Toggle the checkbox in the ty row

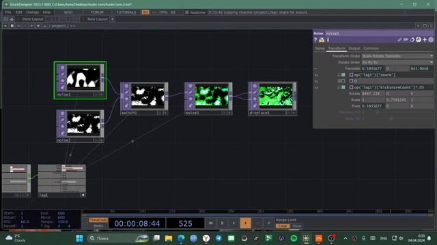[x=351, y=81]
